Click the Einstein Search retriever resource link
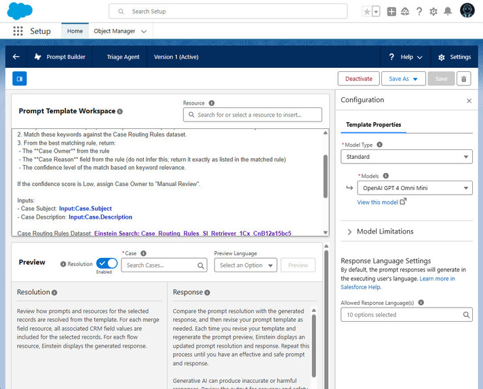 click(x=193, y=234)
